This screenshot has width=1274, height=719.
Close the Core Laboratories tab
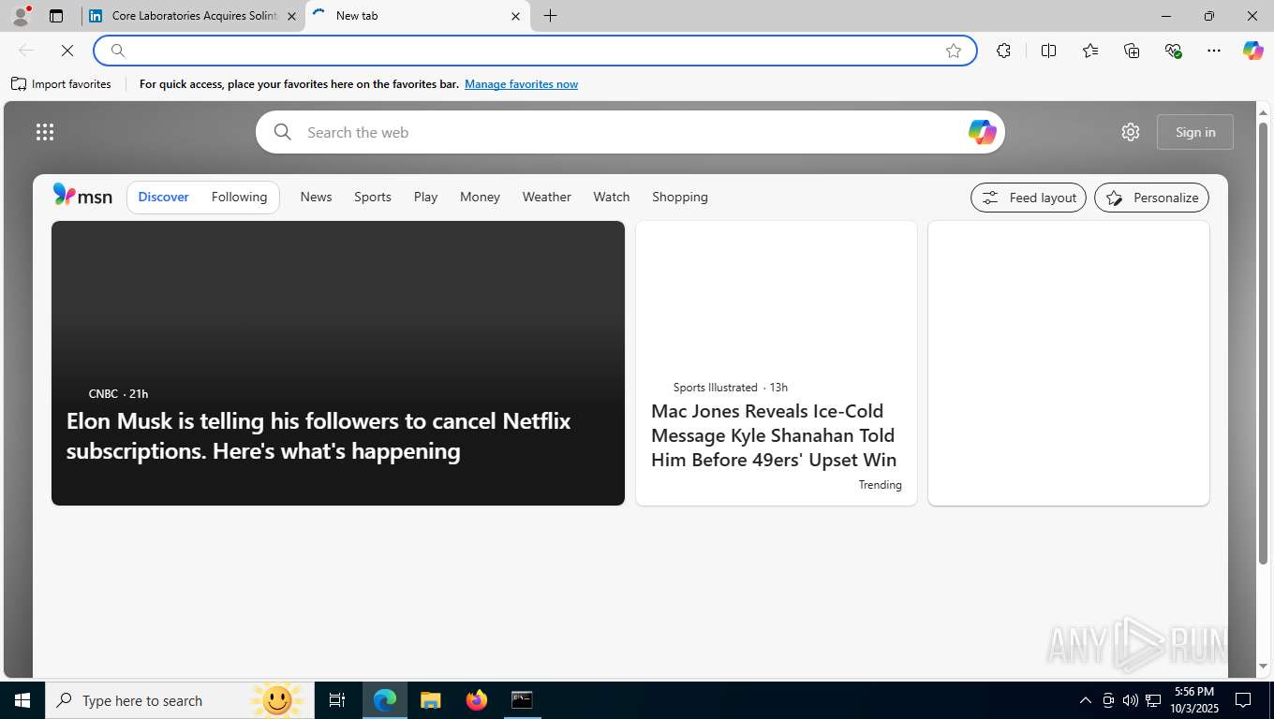291,16
